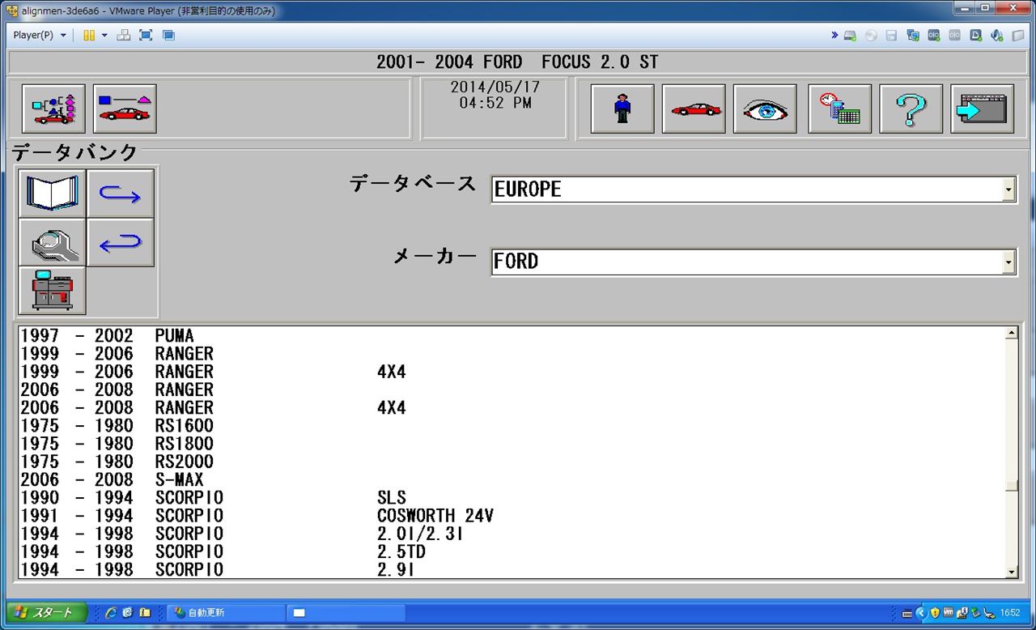
Task: Click the list scrollbar down arrow
Action: coord(1011,572)
